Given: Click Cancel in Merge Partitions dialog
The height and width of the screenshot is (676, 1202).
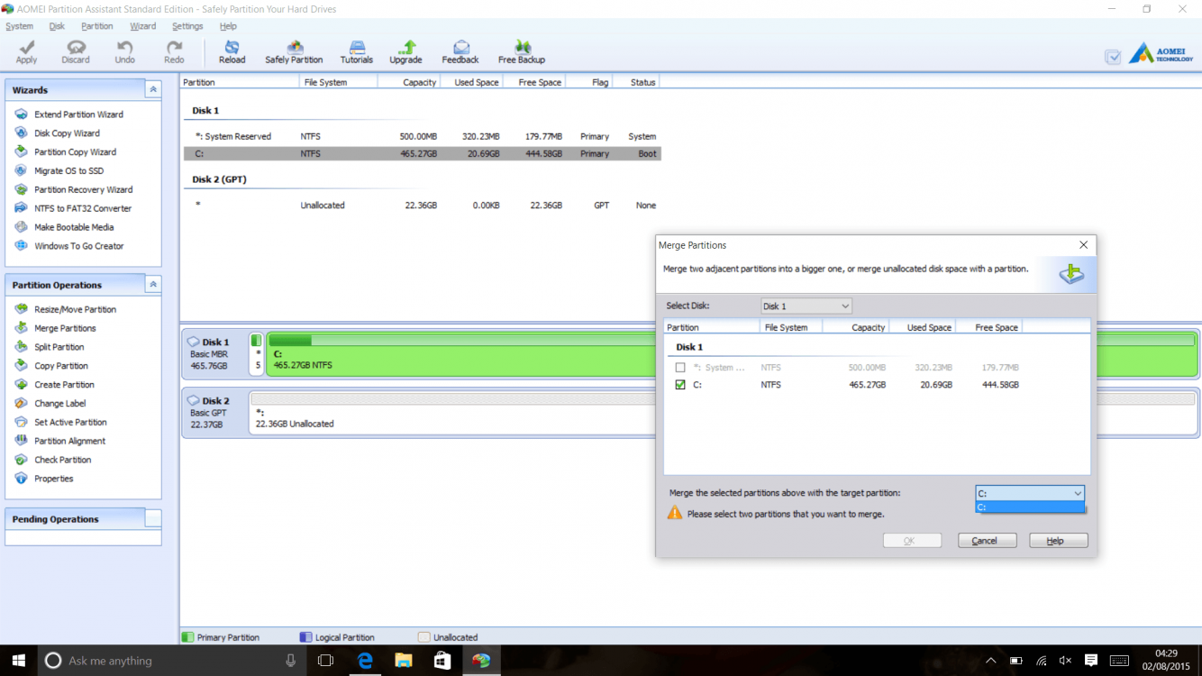Looking at the screenshot, I should pyautogui.click(x=988, y=541).
